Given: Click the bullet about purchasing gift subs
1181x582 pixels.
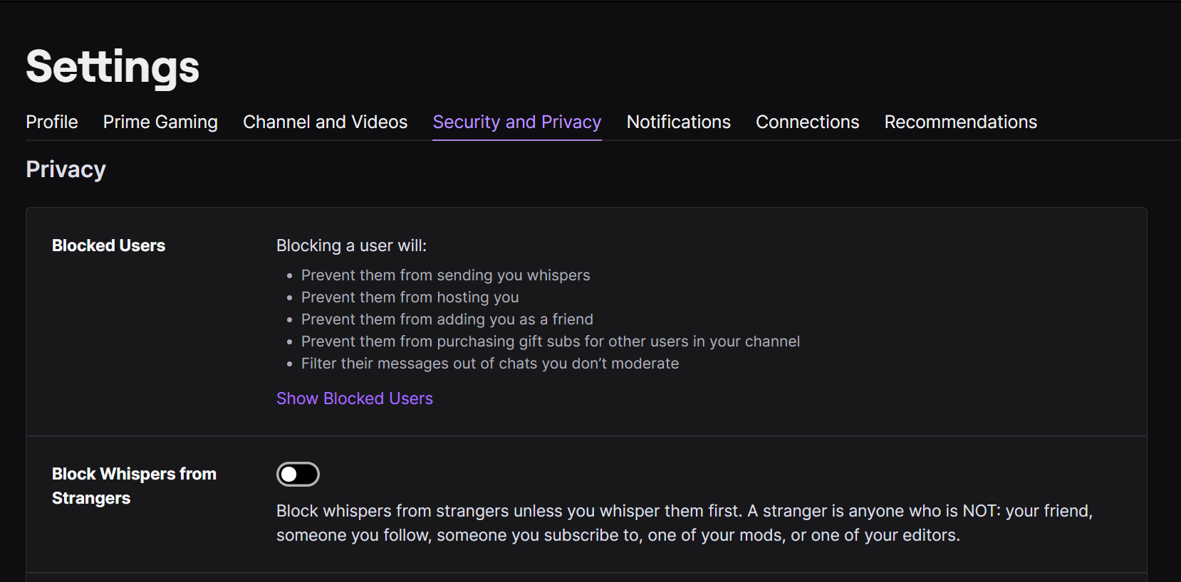Looking at the screenshot, I should click(x=551, y=342).
